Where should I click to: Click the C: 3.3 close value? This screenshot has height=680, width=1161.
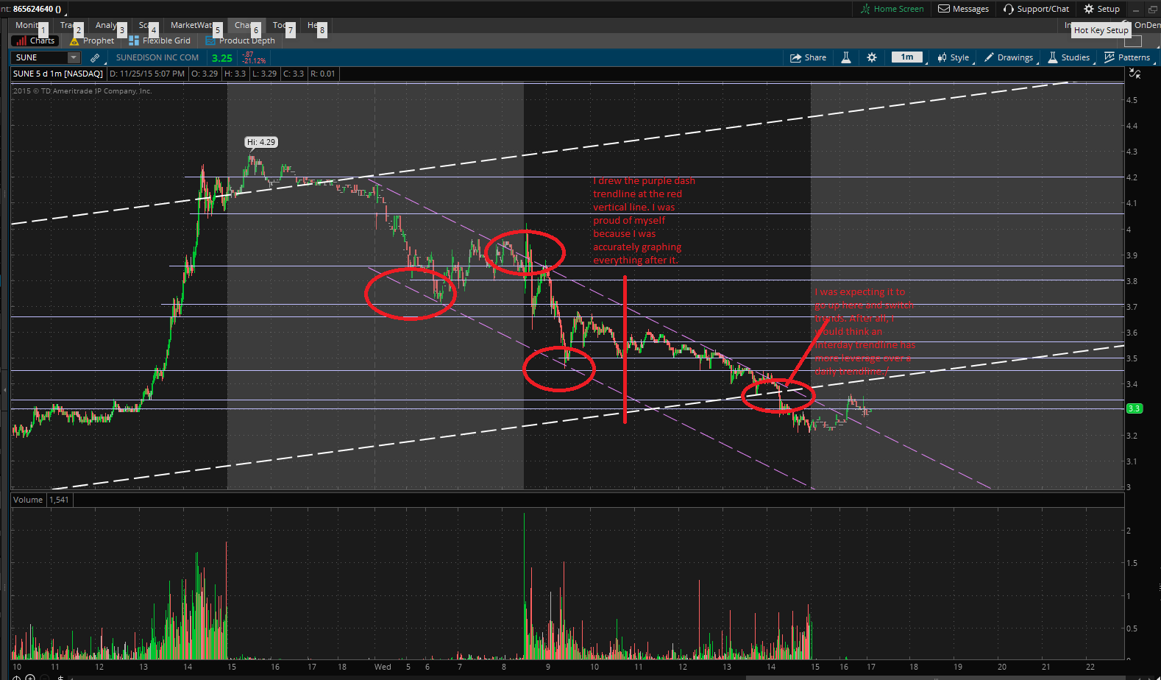294,74
